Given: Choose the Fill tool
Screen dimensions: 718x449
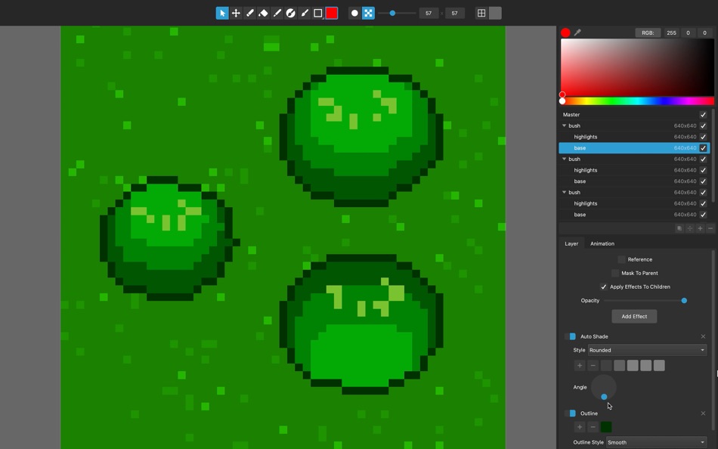Looking at the screenshot, I should coord(291,13).
